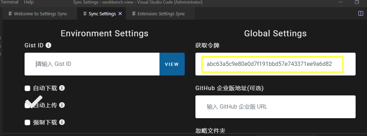The width and height of the screenshot is (367, 136).
Task: Switch to Extension: Settings Sync tab
Action: pyautogui.click(x=160, y=14)
